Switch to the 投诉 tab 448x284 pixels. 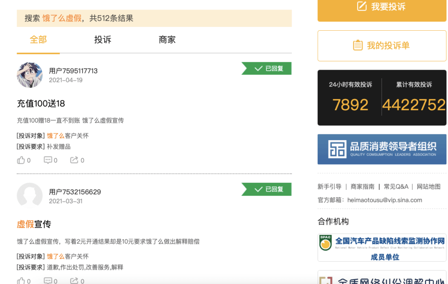tap(102, 40)
